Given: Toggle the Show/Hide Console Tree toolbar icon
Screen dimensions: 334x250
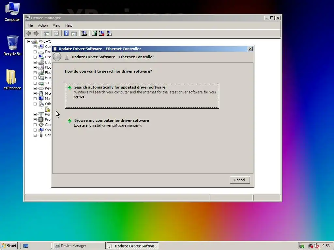Looking at the screenshot, I should [x=46, y=34].
